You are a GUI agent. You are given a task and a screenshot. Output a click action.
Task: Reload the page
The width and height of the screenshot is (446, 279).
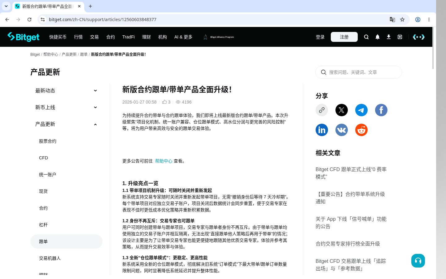(29, 20)
